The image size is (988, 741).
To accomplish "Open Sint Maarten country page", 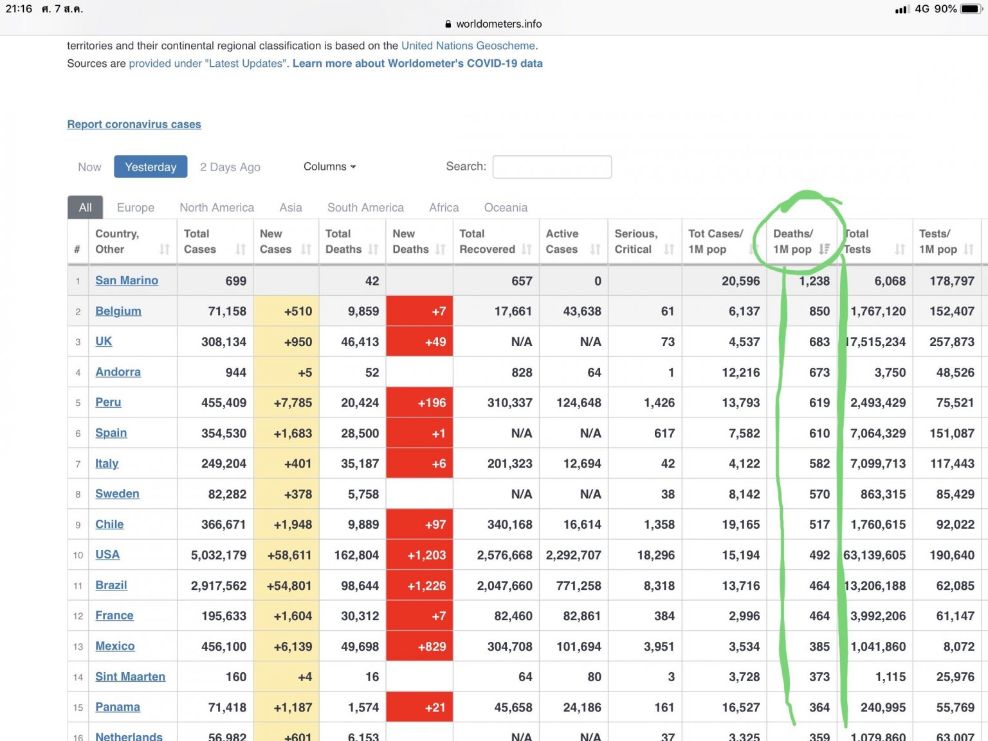I will point(130,677).
